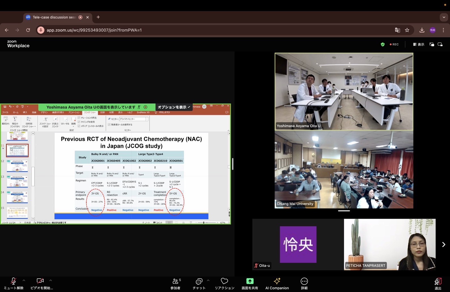This screenshot has width=450, height=292.
Task: Click the browser profile avatar
Action: (433, 30)
